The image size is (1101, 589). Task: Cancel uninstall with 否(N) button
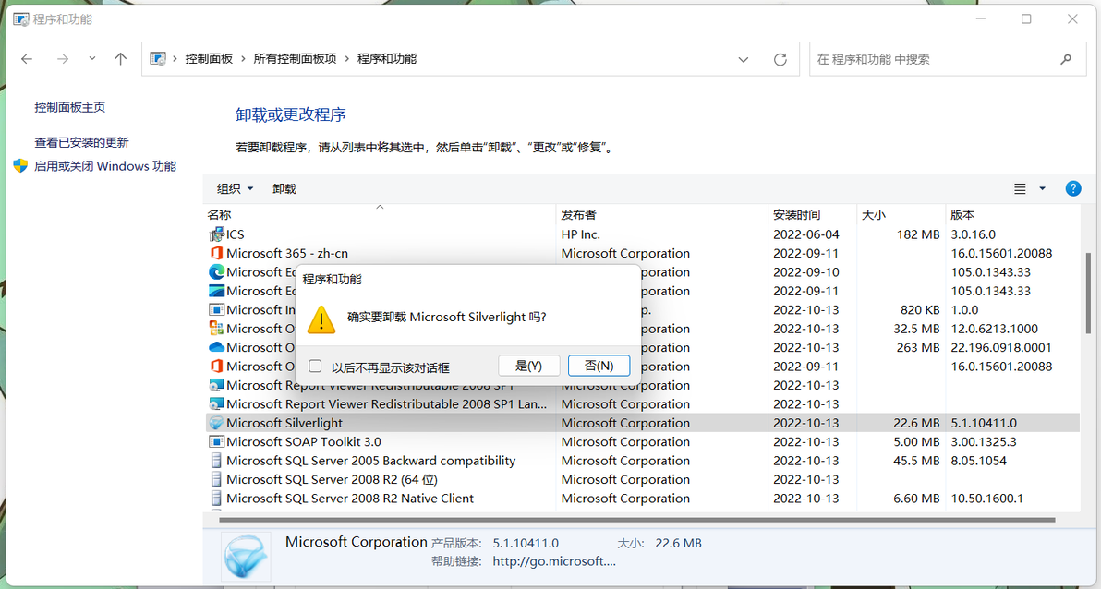(599, 366)
